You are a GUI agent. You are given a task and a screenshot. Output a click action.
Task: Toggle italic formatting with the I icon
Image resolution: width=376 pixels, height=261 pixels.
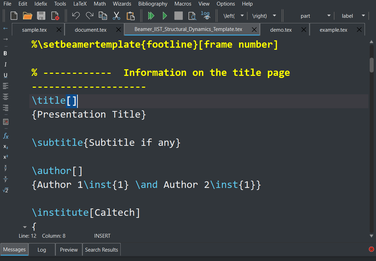(5, 64)
